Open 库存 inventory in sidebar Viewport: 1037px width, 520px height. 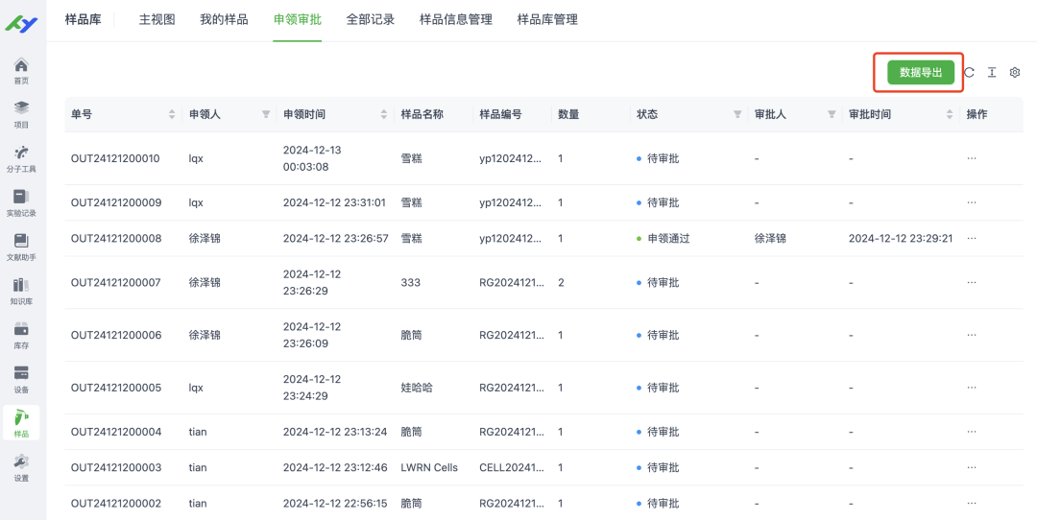[x=21, y=335]
